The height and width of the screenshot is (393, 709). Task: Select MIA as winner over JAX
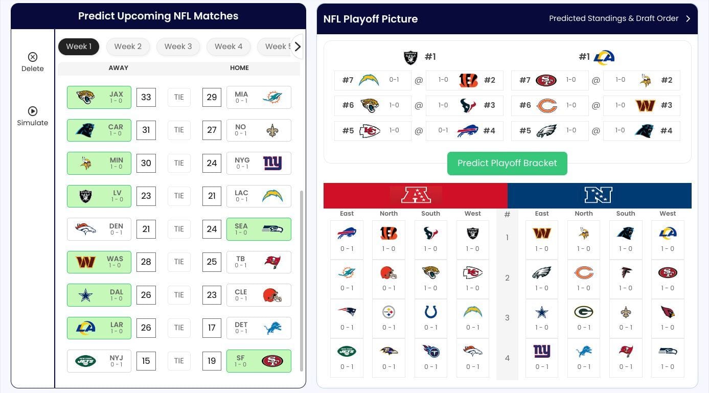[259, 97]
